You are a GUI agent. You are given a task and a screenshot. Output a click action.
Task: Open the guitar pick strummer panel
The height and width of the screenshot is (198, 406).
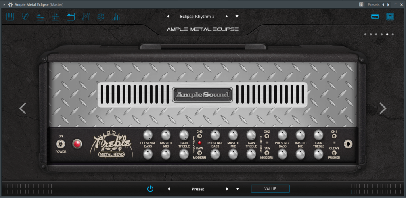pyautogui.click(x=25, y=17)
